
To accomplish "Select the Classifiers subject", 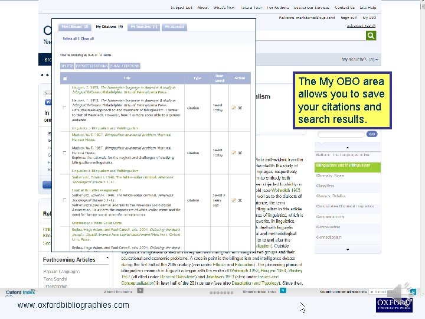I will [x=325, y=186].
